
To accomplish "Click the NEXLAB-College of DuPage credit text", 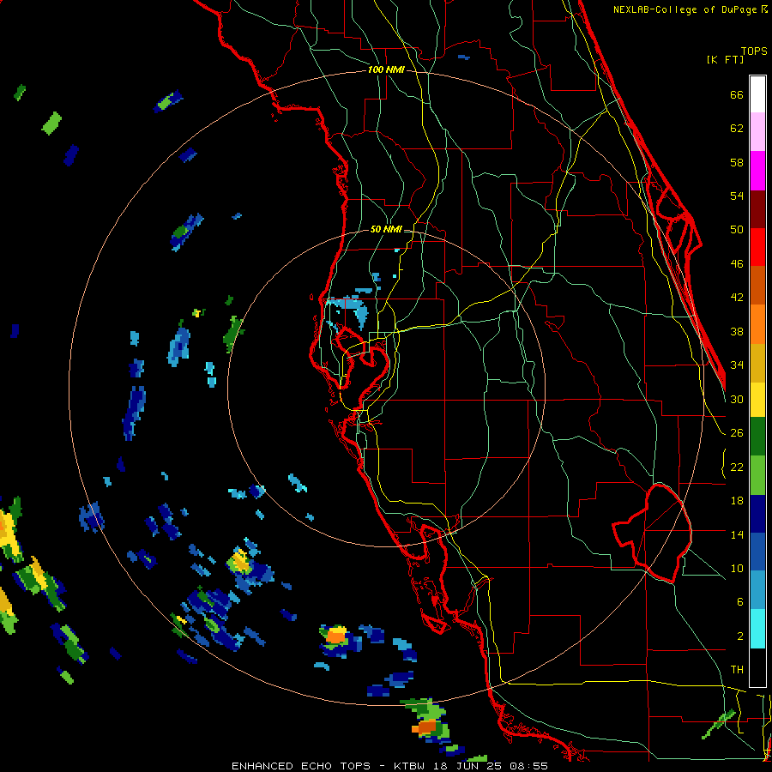I will [685, 9].
